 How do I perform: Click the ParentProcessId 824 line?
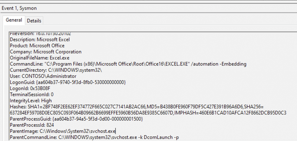[32, 125]
